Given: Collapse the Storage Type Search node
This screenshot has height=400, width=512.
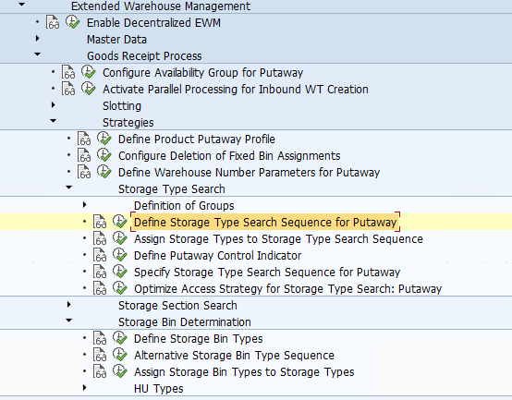Looking at the screenshot, I should 69,188.
